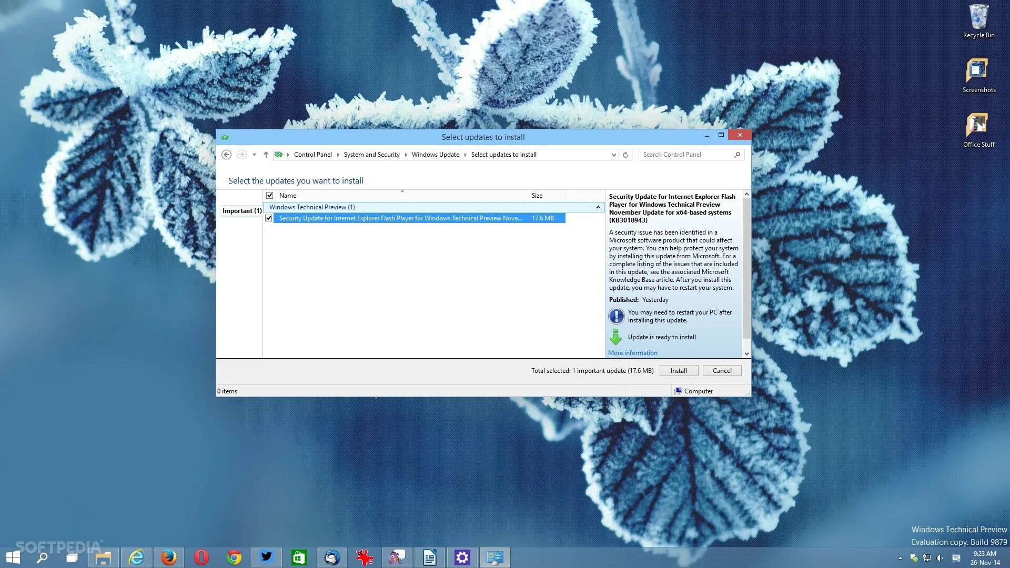
Task: Open Opera browser from taskbar
Action: 201,557
